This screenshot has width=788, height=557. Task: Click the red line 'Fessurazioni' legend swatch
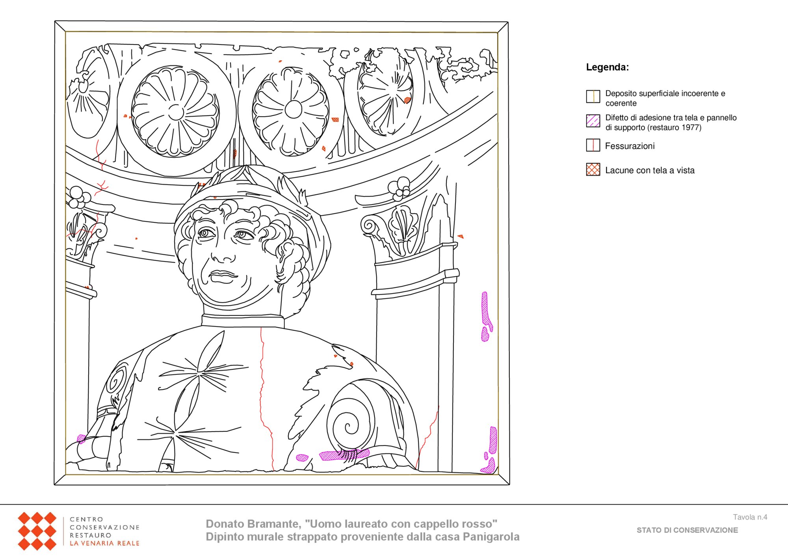point(593,145)
